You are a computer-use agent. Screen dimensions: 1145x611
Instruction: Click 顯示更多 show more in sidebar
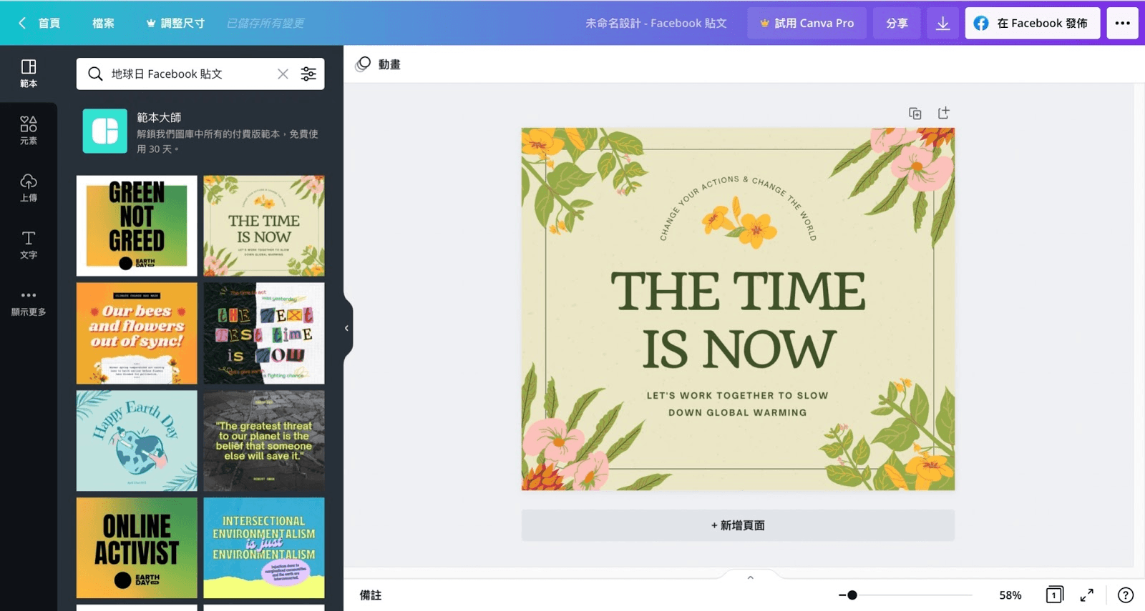click(x=29, y=302)
